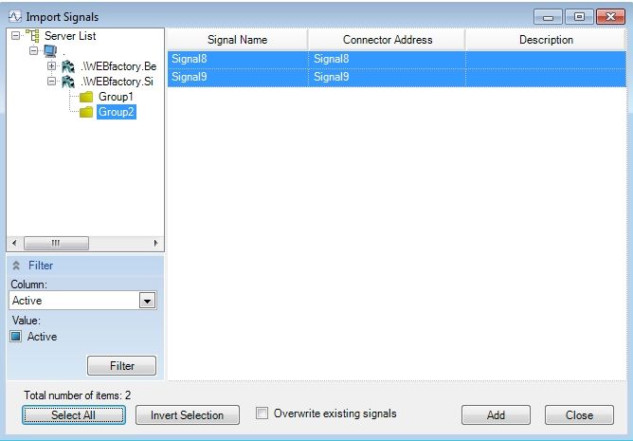Sort by the Signal Name column header
The width and height of the screenshot is (633, 441).
237,40
